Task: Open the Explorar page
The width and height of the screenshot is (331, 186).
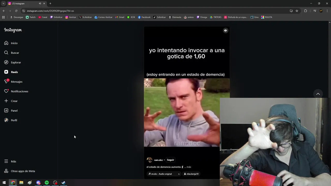Action: tap(12, 63)
